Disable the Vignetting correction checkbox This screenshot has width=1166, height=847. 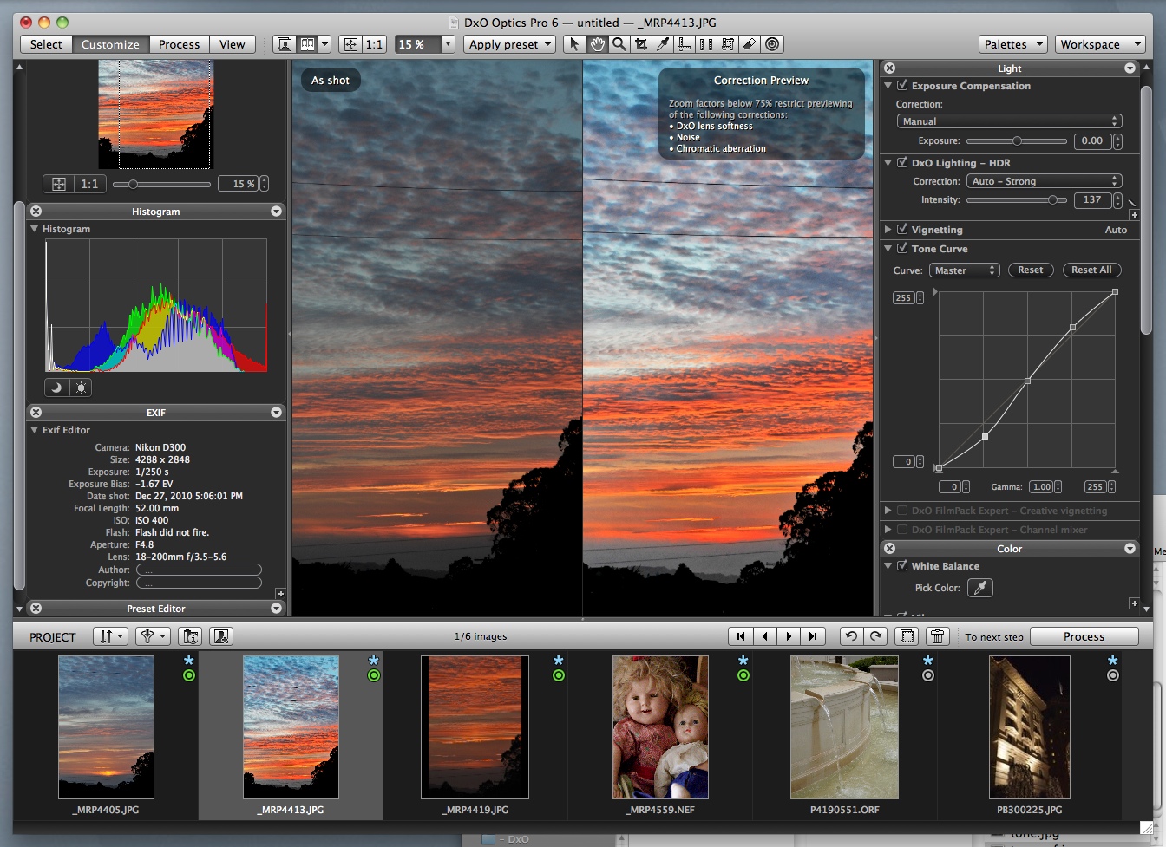(x=902, y=230)
